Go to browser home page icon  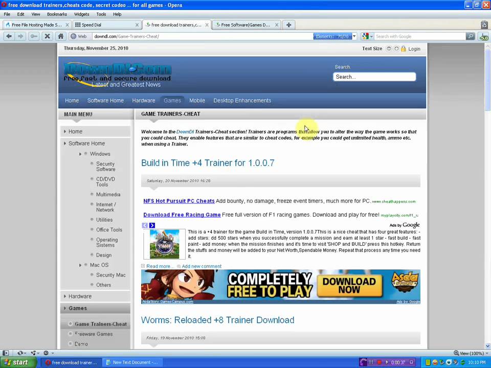(x=61, y=36)
